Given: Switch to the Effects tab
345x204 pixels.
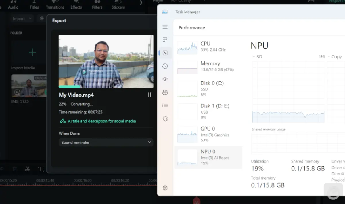Looking at the screenshot, I should [x=76, y=5].
